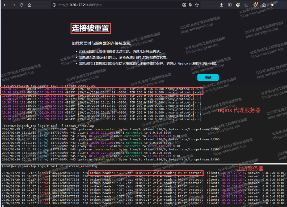The image size is (287, 207).
Task: Click the 'tail -f stream_access.log' command line
Action: pyautogui.click(x=49, y=86)
